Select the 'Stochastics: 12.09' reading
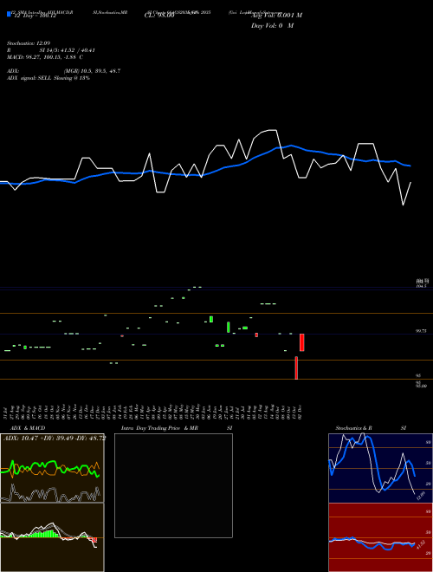Screen dimensions: 433x572 tap(29, 43)
